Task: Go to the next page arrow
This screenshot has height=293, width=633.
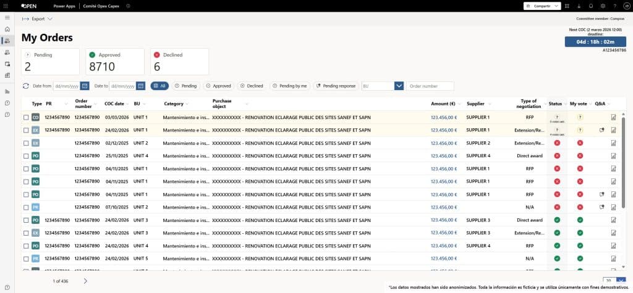Action: coord(85,281)
